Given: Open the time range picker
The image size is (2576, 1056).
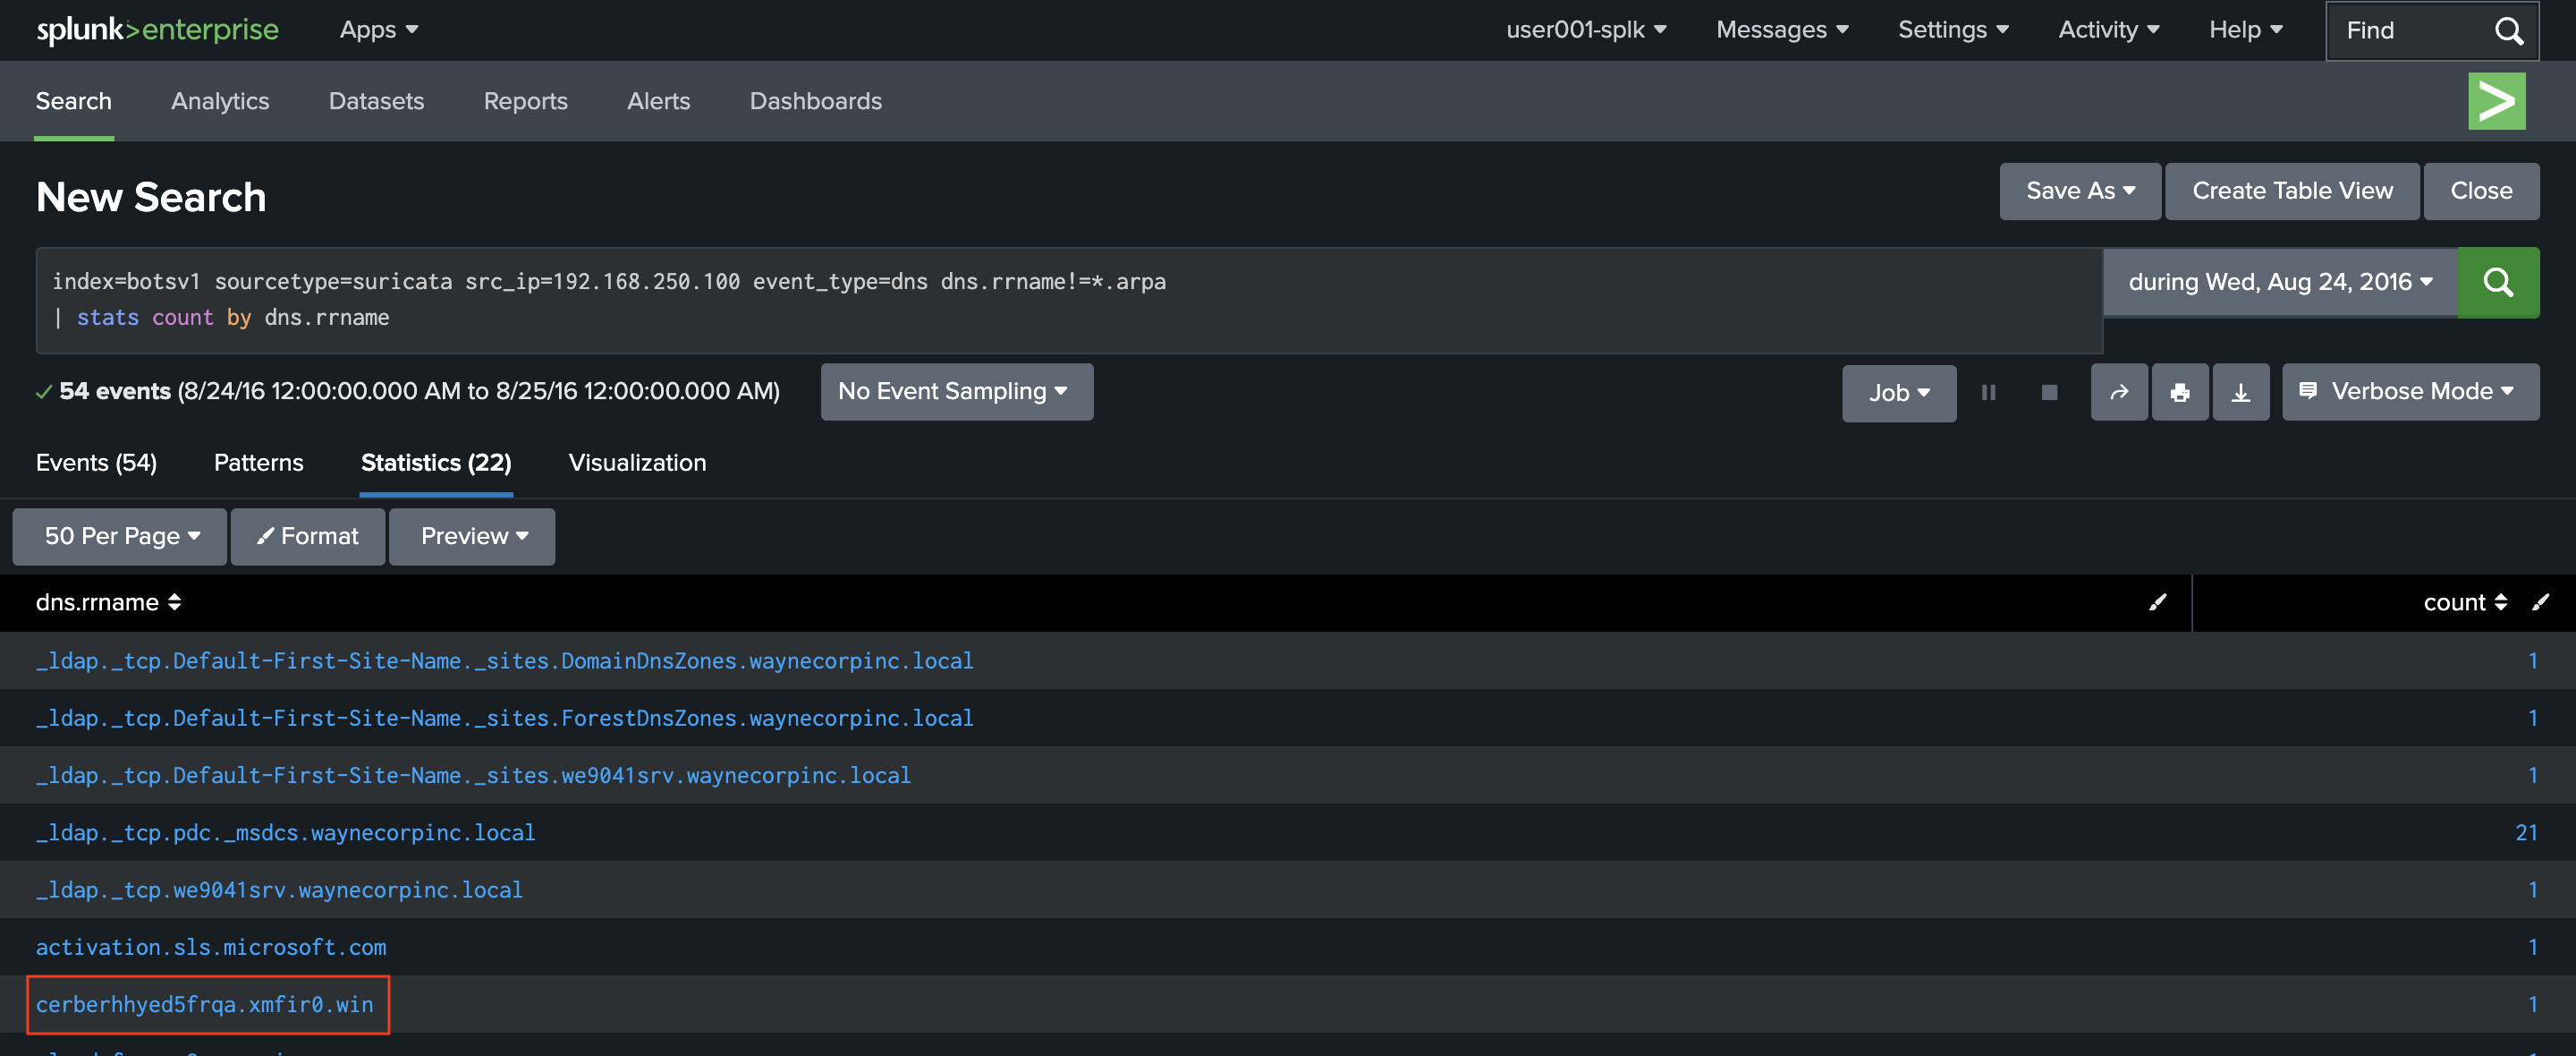Looking at the screenshot, I should 2280,282.
